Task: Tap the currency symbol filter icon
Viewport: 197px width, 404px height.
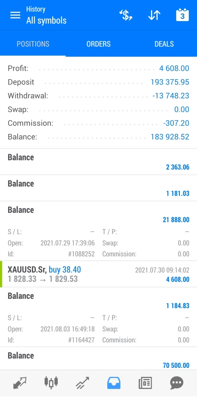Action: pyautogui.click(x=126, y=15)
